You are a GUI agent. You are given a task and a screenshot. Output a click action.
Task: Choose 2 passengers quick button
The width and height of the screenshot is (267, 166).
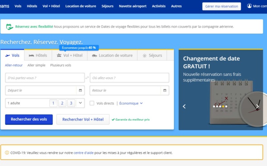click(62, 103)
